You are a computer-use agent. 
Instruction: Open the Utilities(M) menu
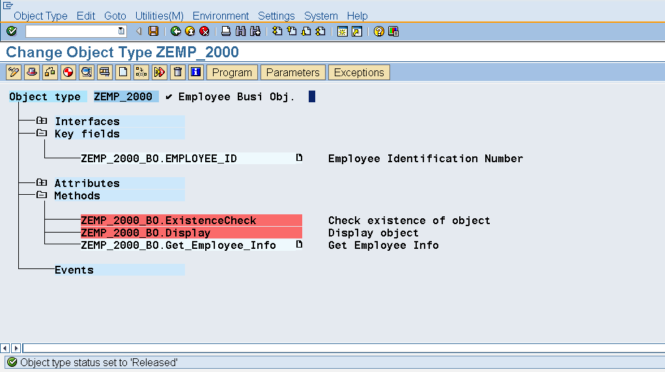(x=159, y=16)
